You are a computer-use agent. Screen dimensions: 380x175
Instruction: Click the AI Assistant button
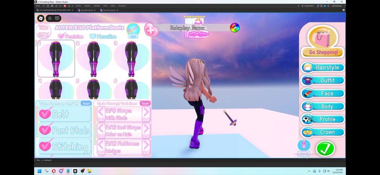[307, 6]
